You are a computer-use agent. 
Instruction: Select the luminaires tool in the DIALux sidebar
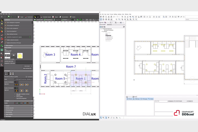click(2, 21)
